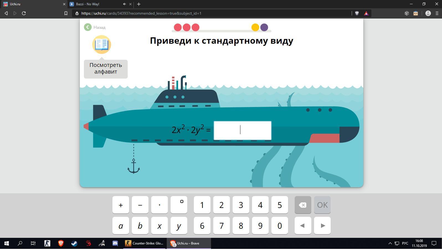Bookmark this page
This screenshot has width=442, height=250.
click(x=66, y=13)
